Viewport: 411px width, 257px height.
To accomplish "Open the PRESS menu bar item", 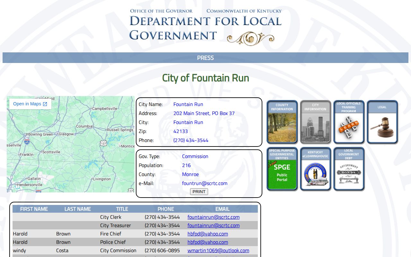I will coord(205,58).
